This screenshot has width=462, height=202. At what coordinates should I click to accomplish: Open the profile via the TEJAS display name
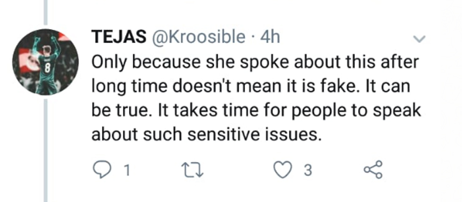pos(119,37)
